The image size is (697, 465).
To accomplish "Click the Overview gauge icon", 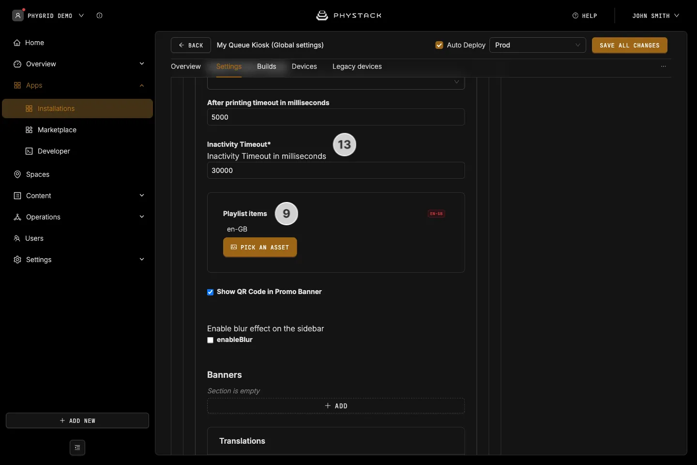I will pyautogui.click(x=17, y=64).
